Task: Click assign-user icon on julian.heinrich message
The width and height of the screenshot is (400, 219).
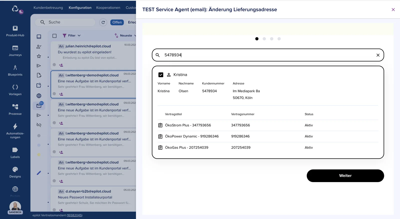Action: pos(61,65)
